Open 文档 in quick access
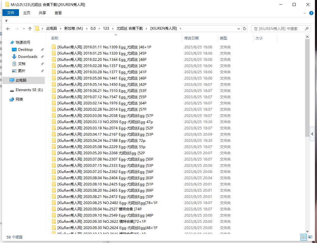 point(22,64)
